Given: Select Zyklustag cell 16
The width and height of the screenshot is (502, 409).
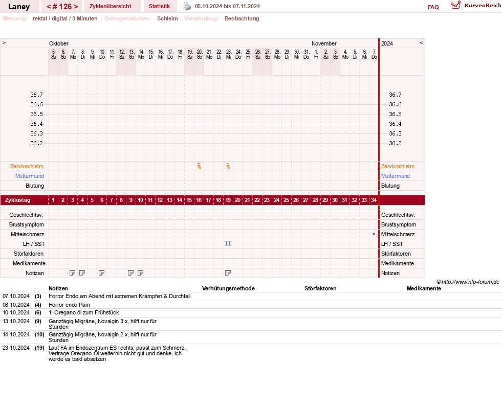Looking at the screenshot, I should (199, 200).
